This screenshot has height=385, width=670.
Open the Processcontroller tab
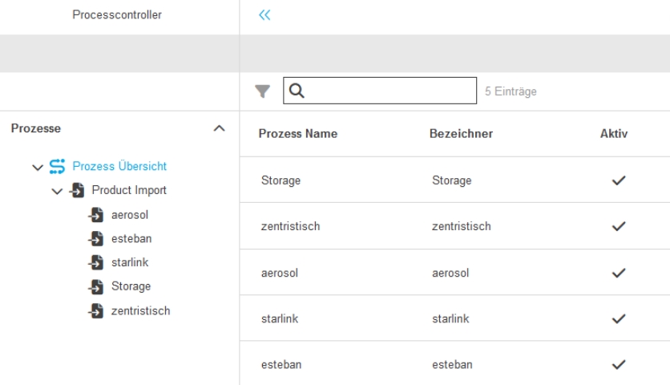click(x=116, y=15)
